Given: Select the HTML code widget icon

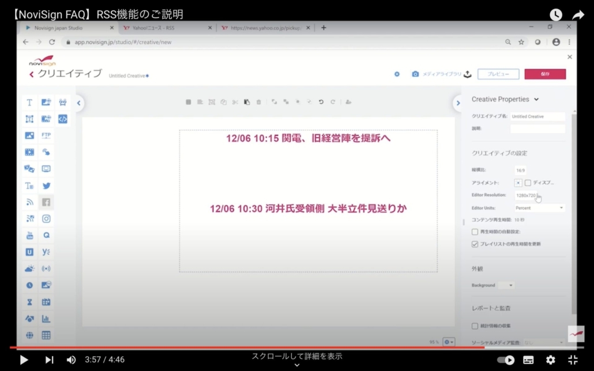Looking at the screenshot, I should pos(62,119).
